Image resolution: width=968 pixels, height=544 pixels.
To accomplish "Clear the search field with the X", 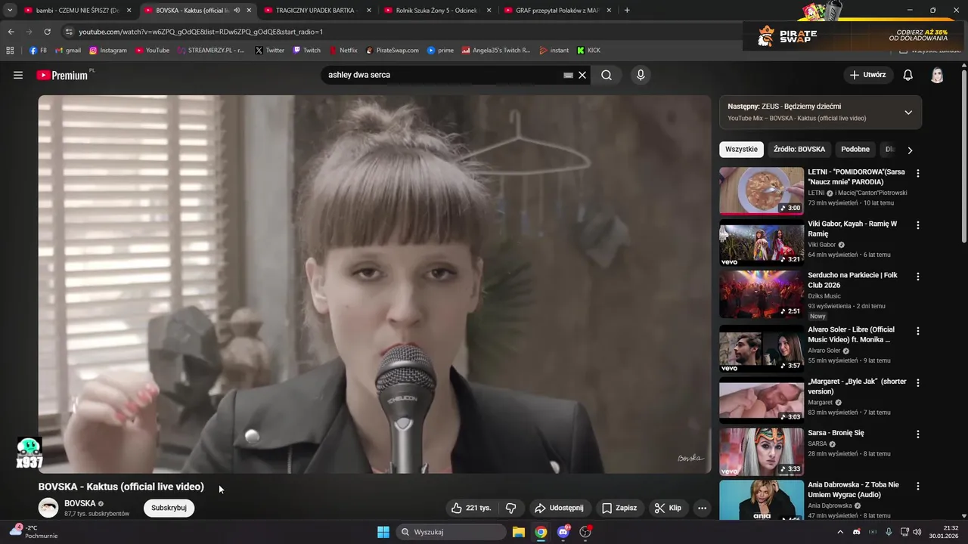I will pyautogui.click(x=582, y=75).
